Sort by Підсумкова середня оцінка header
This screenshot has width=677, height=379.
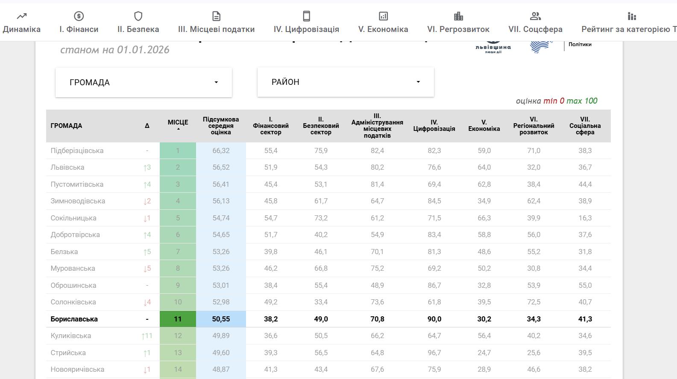[221, 126]
